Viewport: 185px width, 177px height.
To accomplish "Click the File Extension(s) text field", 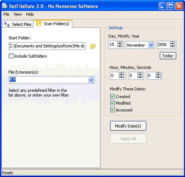I will point(48,80).
